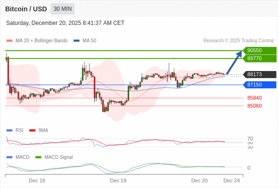Click the MA 50 legend label
This screenshot has height=188, width=278.
pyautogui.click(x=90, y=41)
